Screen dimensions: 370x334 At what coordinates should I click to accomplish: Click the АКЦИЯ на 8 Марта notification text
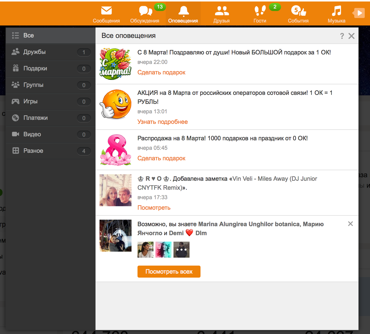(235, 97)
